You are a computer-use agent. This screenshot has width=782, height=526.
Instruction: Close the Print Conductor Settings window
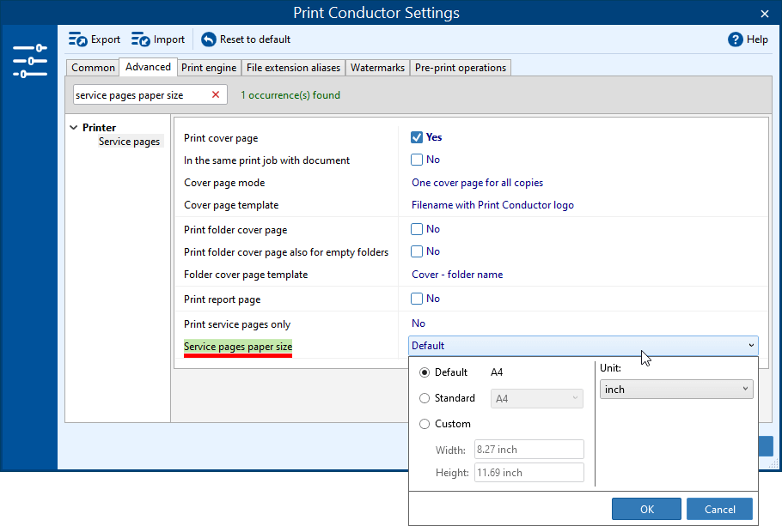pyautogui.click(x=765, y=13)
